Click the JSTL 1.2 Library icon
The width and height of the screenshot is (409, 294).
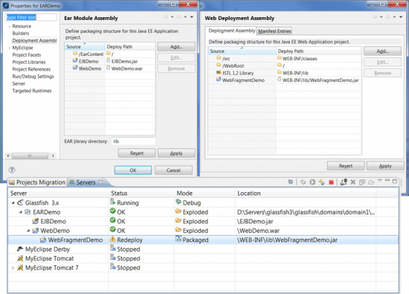coord(219,73)
